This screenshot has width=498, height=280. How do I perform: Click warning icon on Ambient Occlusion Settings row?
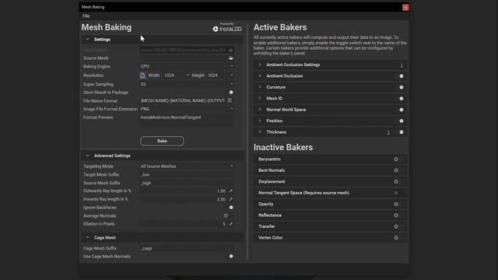point(402,65)
